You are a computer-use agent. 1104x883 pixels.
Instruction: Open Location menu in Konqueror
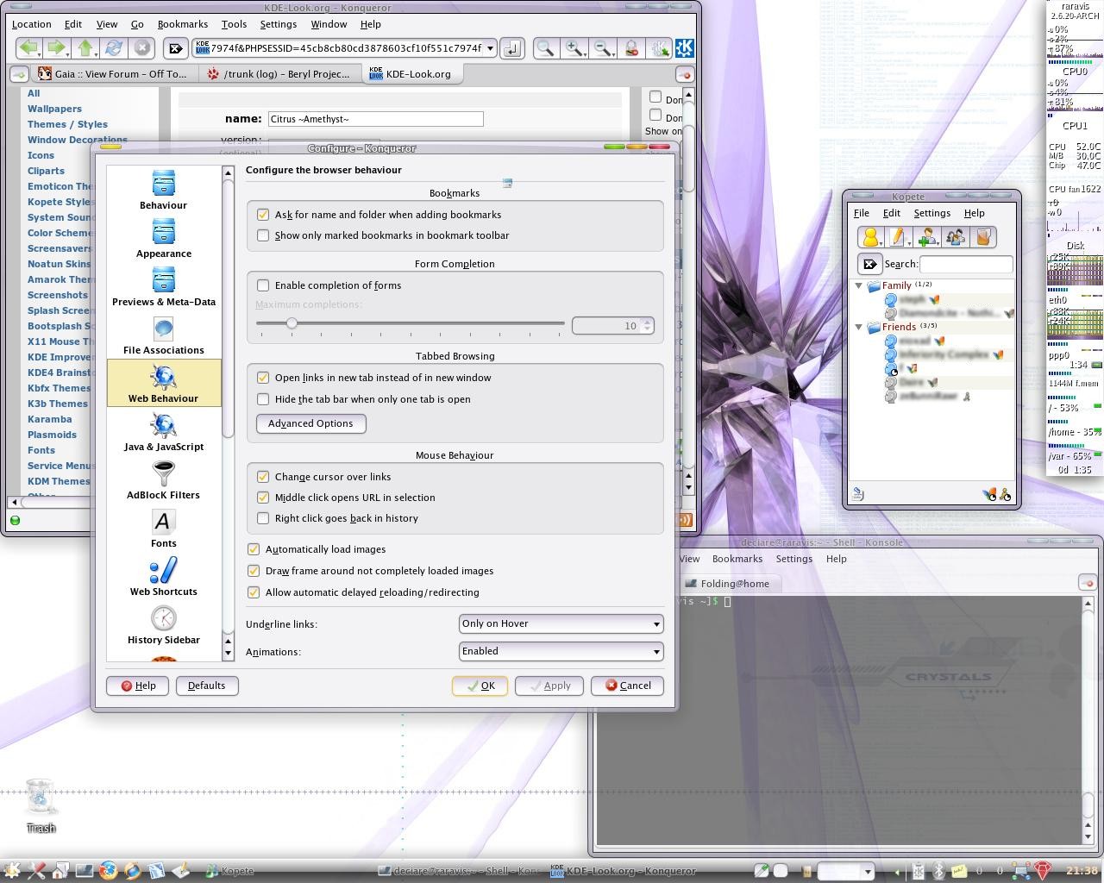point(32,24)
